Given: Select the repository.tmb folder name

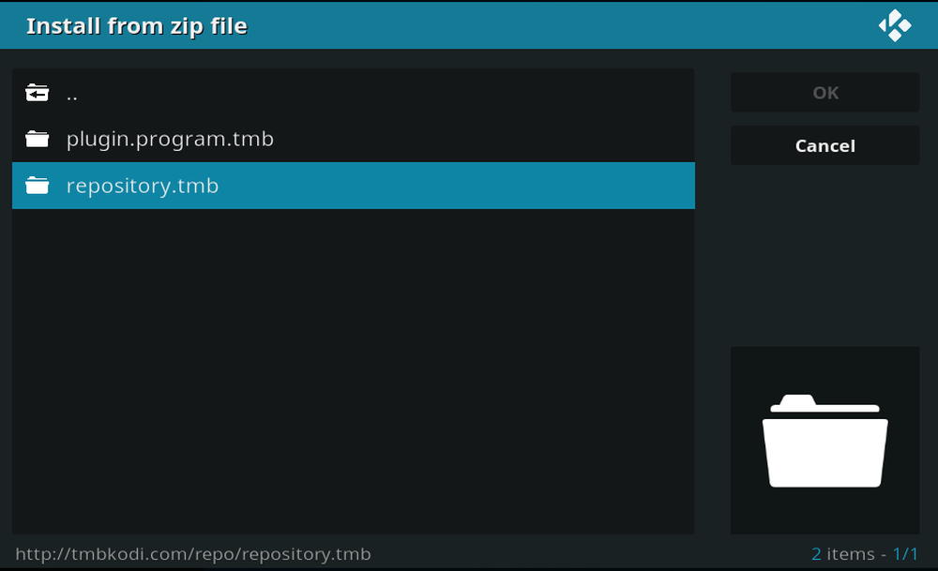Looking at the screenshot, I should (x=143, y=186).
